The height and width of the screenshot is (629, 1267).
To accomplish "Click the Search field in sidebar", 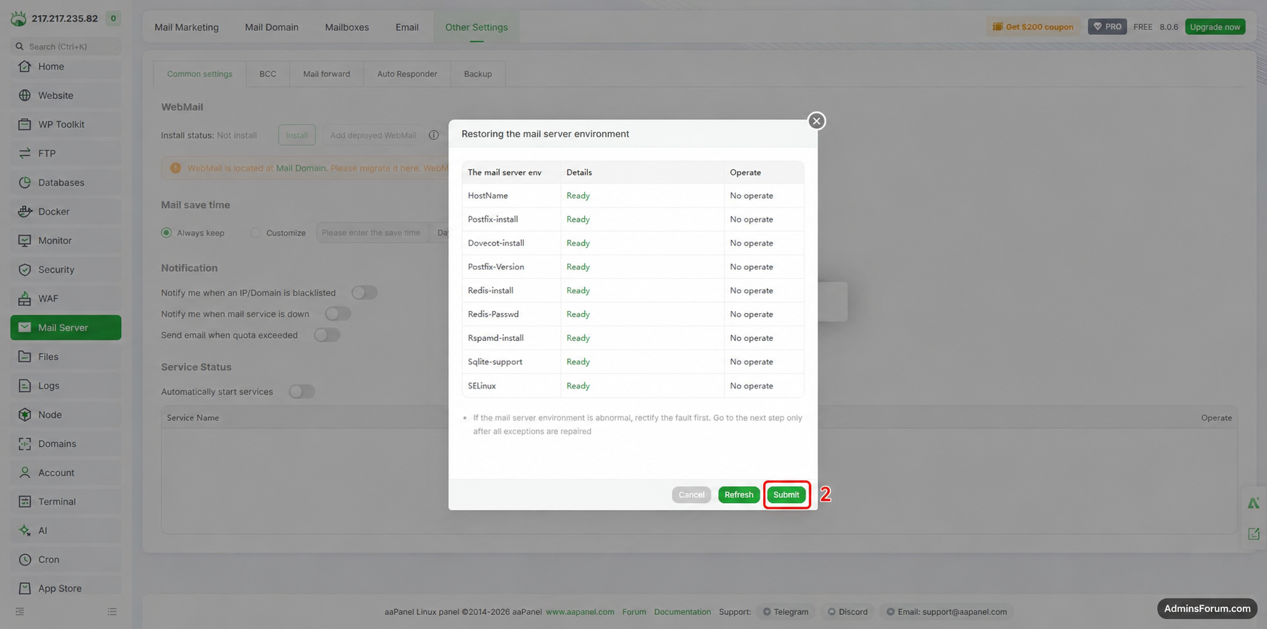I will [x=65, y=46].
